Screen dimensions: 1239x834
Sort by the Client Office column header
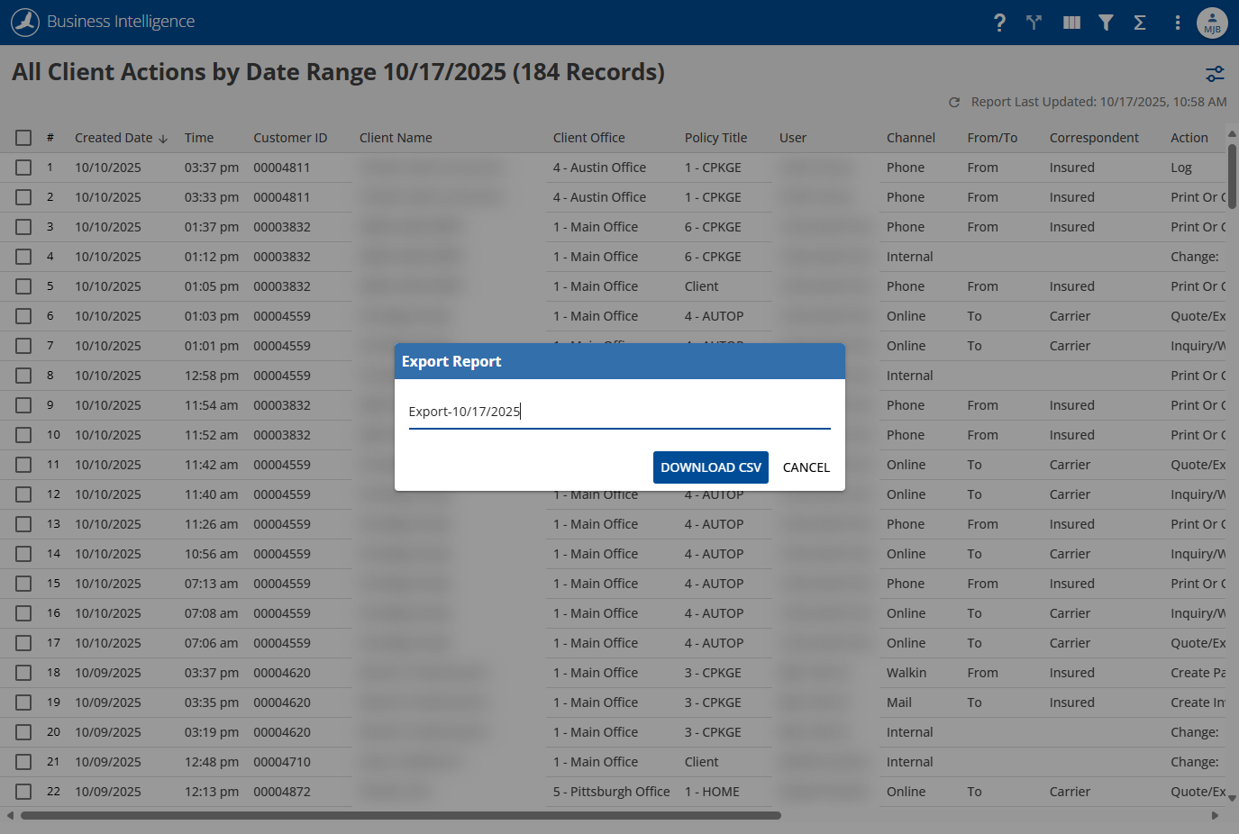(589, 138)
